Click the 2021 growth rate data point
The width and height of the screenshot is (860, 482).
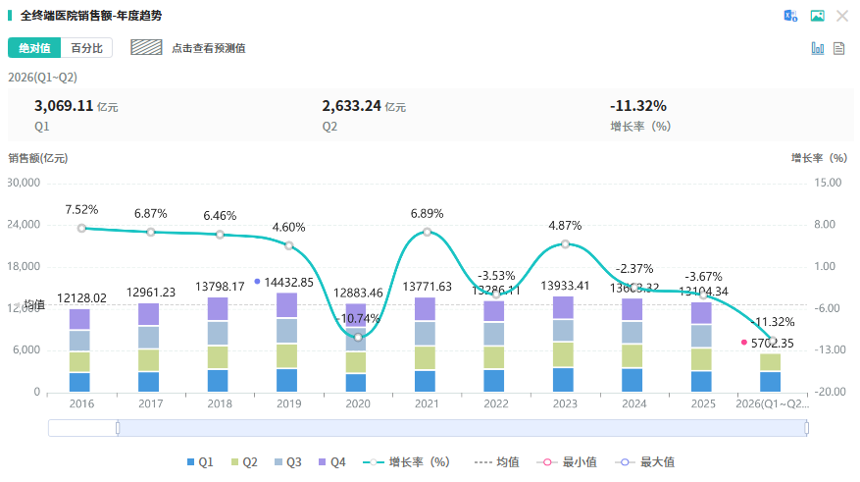(427, 233)
